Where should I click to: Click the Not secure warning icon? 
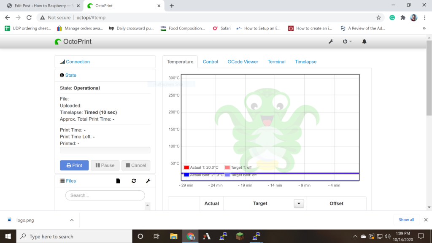tap(43, 18)
